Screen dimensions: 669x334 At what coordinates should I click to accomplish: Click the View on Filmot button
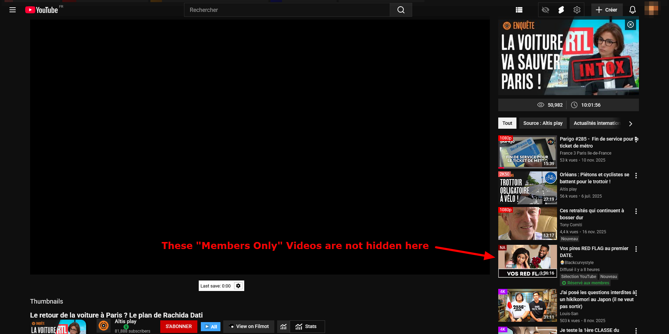(x=248, y=326)
